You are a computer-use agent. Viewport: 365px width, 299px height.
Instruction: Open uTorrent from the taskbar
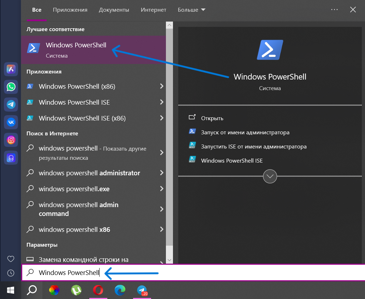point(76,290)
